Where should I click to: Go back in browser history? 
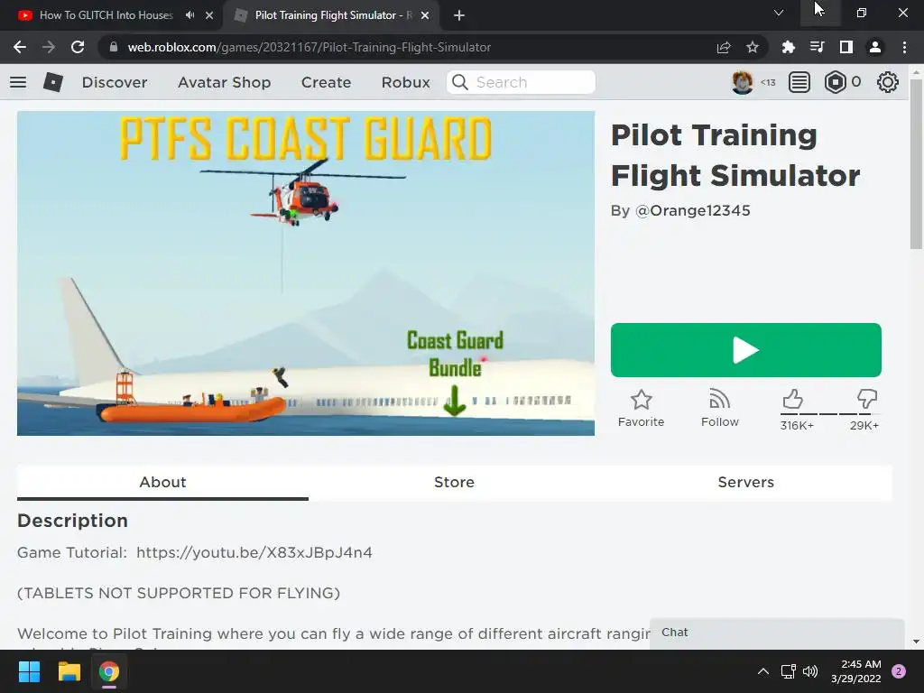pyautogui.click(x=20, y=47)
